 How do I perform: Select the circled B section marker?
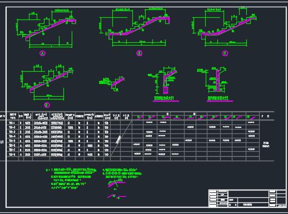pyautogui.click(x=139, y=53)
